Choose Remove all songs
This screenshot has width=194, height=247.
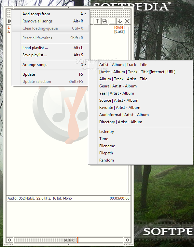50,21
